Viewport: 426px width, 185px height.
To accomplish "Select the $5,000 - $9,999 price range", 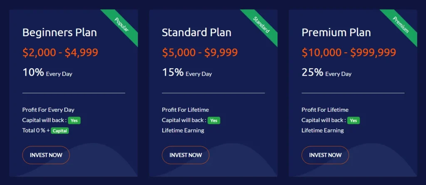I will (x=200, y=53).
